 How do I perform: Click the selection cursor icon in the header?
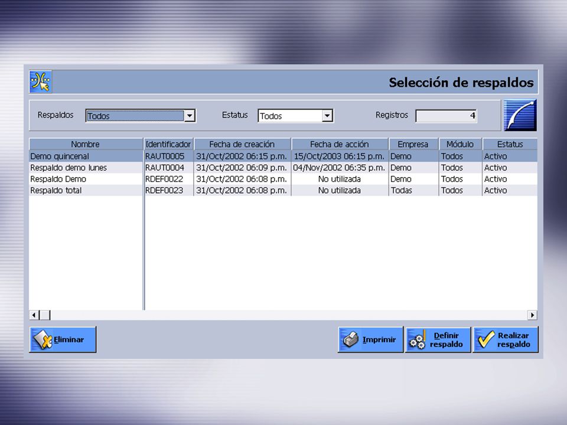click(x=41, y=82)
